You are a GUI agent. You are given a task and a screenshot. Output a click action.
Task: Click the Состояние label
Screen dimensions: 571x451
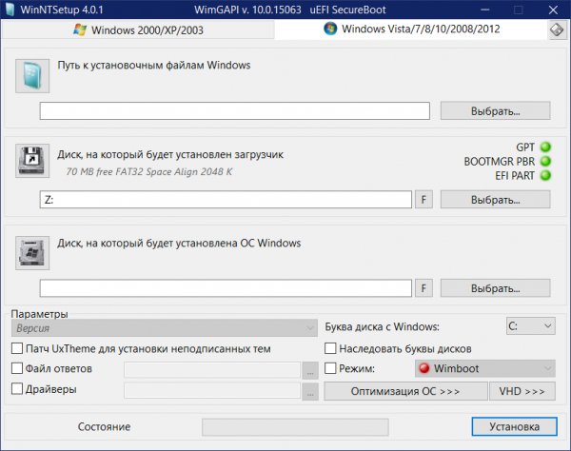(x=104, y=426)
